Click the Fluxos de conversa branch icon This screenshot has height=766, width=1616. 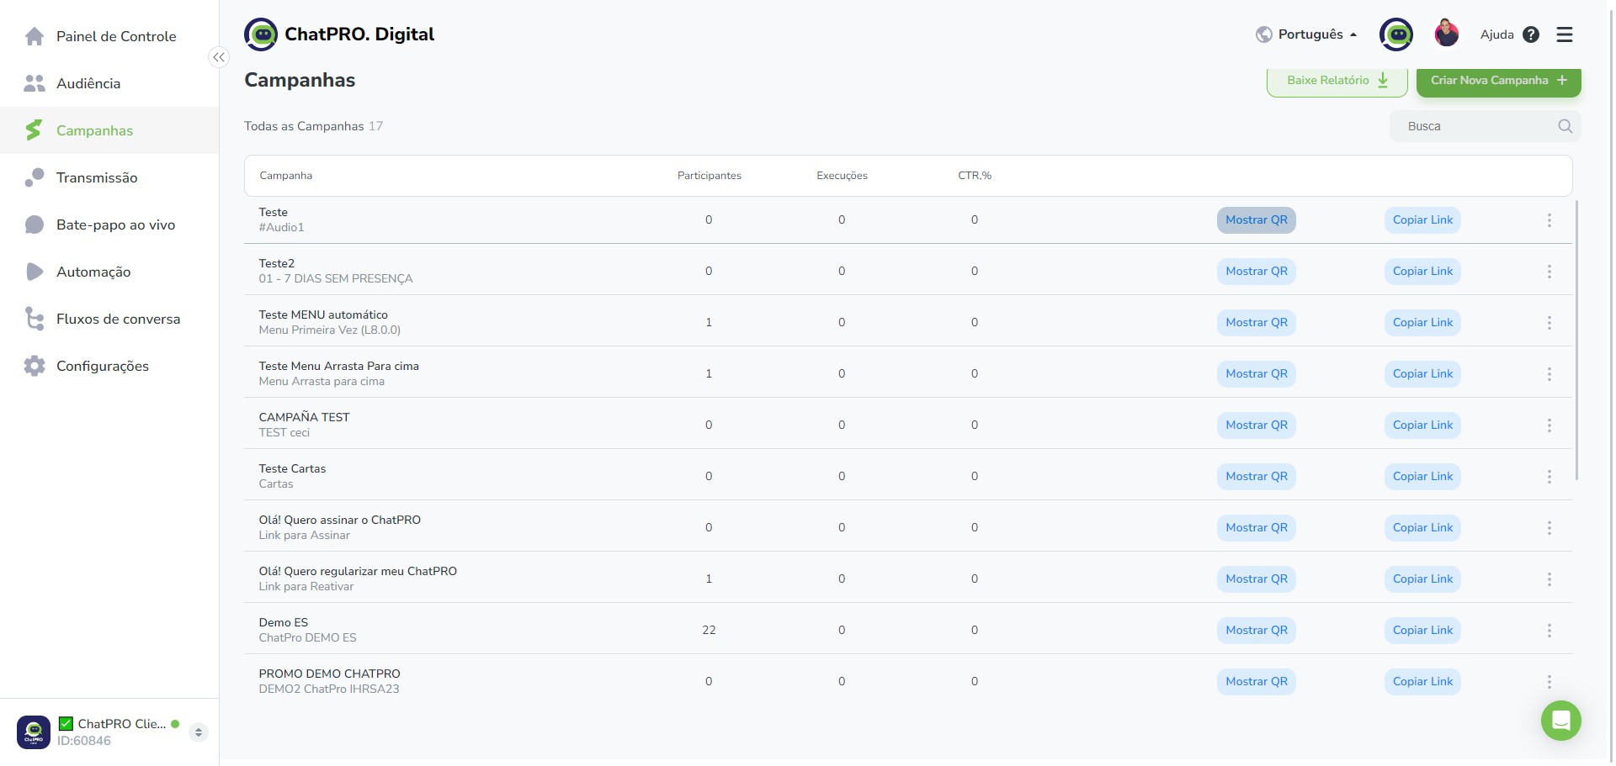pyautogui.click(x=35, y=319)
